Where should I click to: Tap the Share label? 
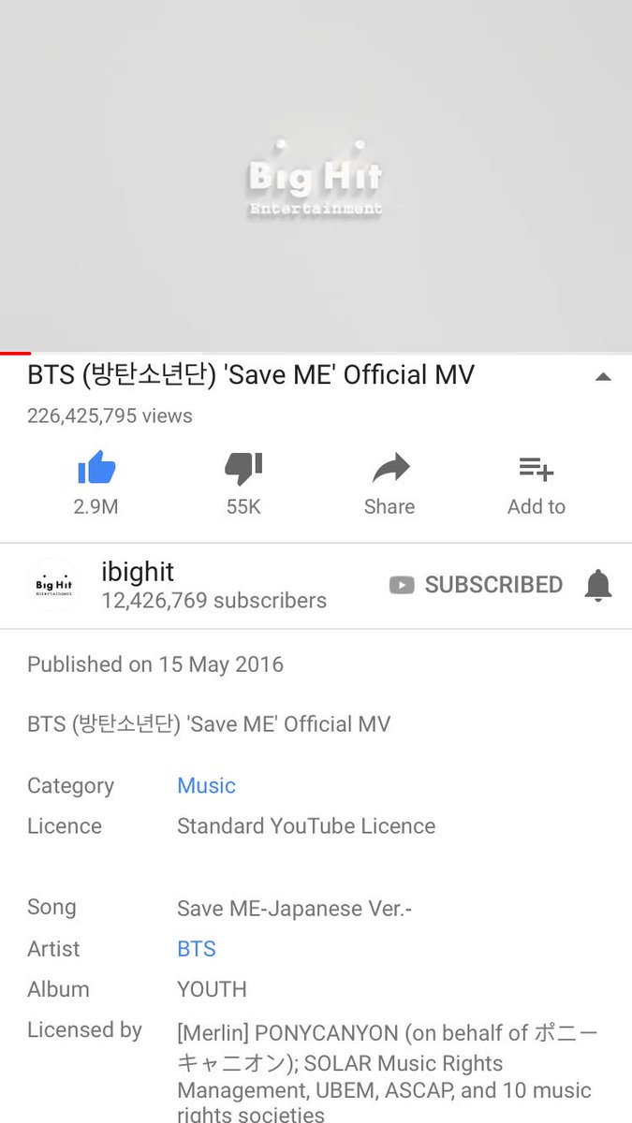pyautogui.click(x=389, y=506)
